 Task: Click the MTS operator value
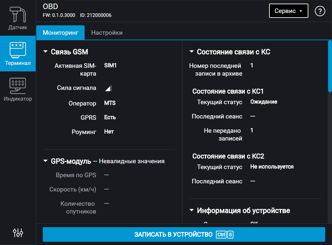click(x=110, y=103)
